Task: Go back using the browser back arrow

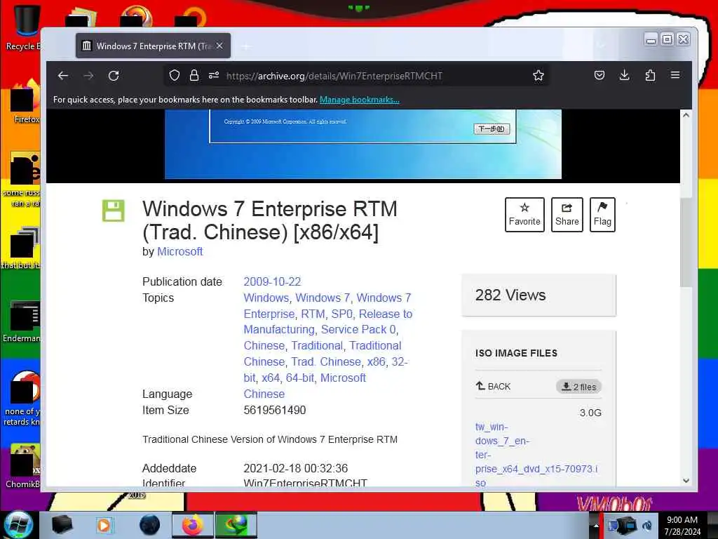Action: coord(63,76)
